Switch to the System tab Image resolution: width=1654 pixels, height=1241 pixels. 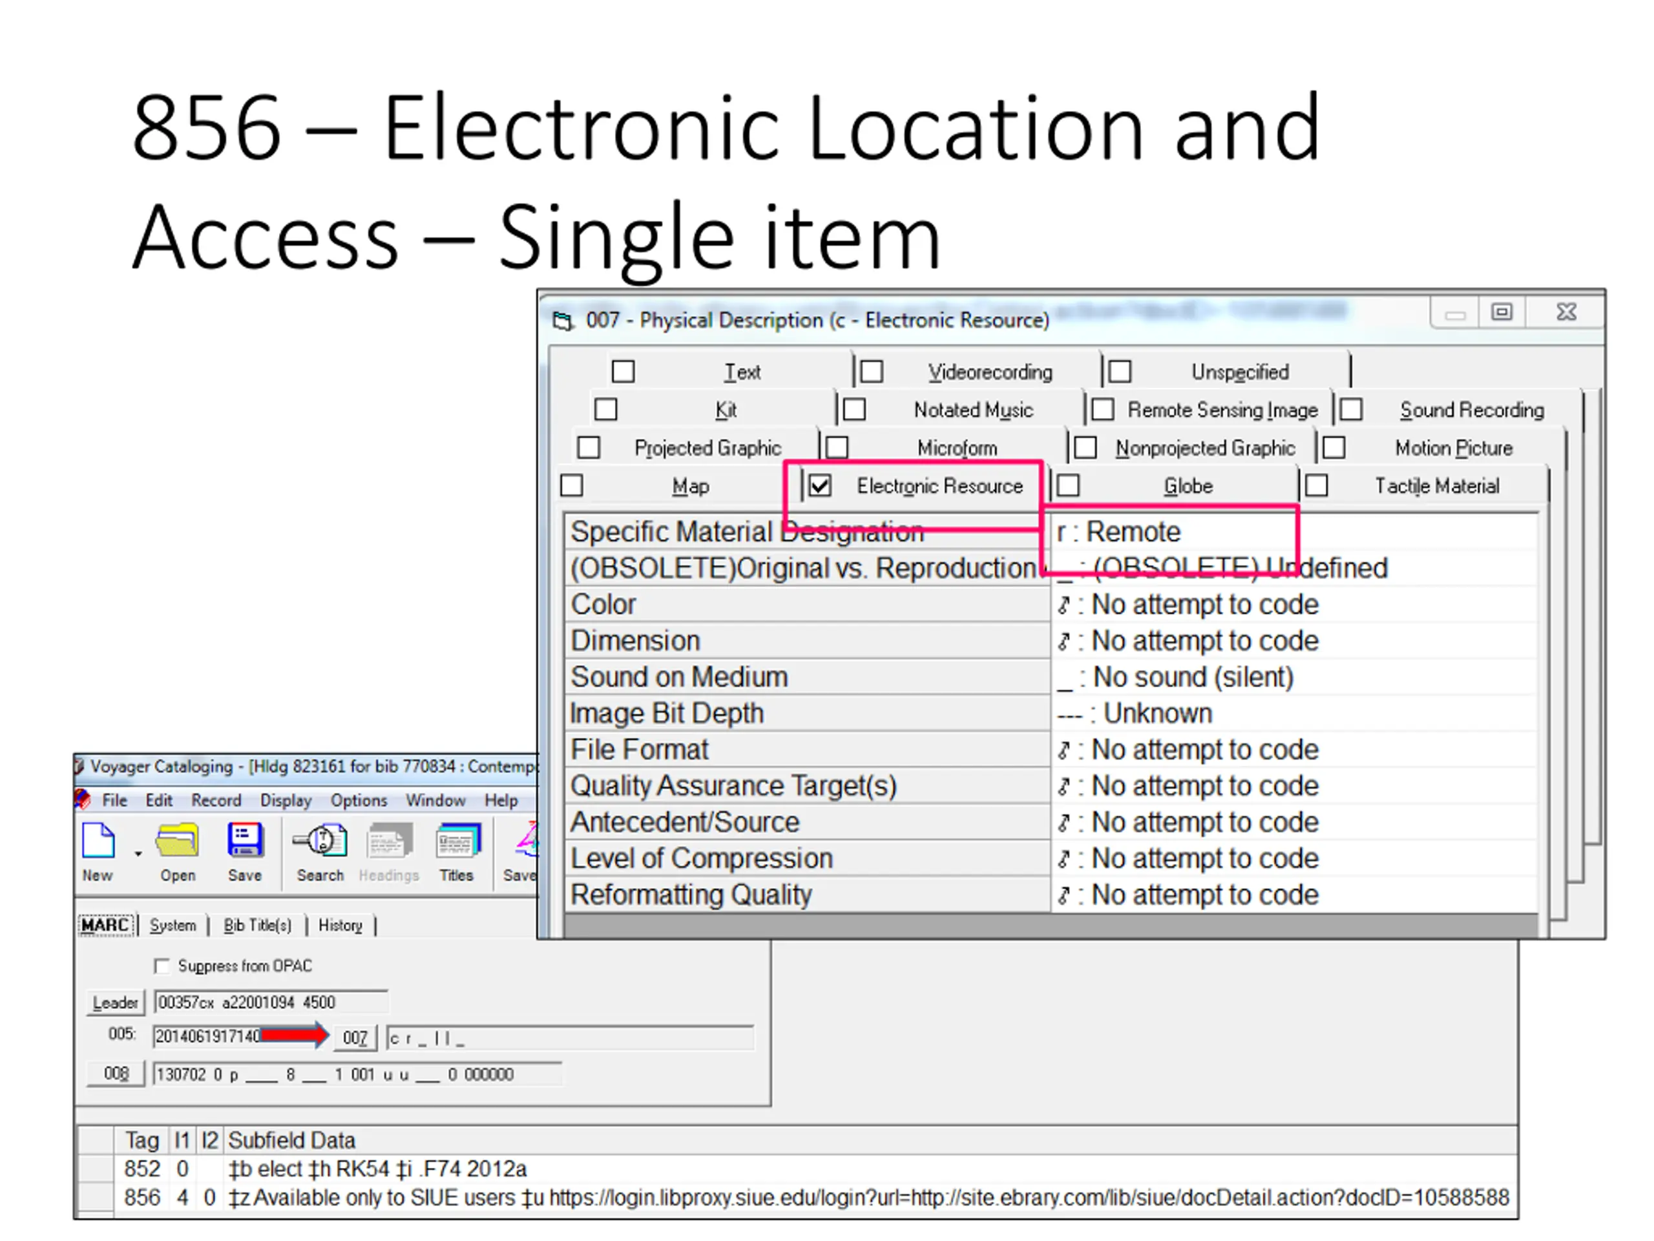point(173,926)
